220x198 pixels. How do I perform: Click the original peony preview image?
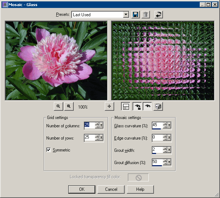[56, 61]
